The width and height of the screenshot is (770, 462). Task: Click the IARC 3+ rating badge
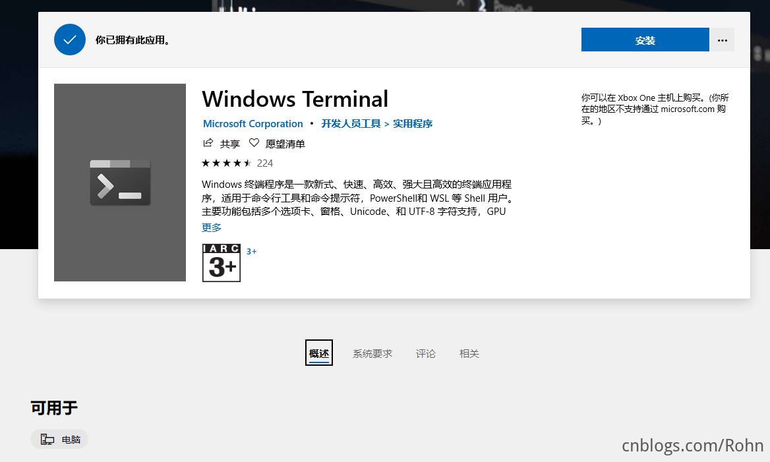(x=221, y=263)
